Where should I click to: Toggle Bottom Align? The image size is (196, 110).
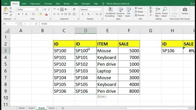pos(62,9)
